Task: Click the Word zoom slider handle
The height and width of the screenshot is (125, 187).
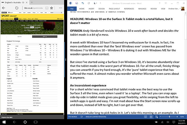Action: coord(169,116)
